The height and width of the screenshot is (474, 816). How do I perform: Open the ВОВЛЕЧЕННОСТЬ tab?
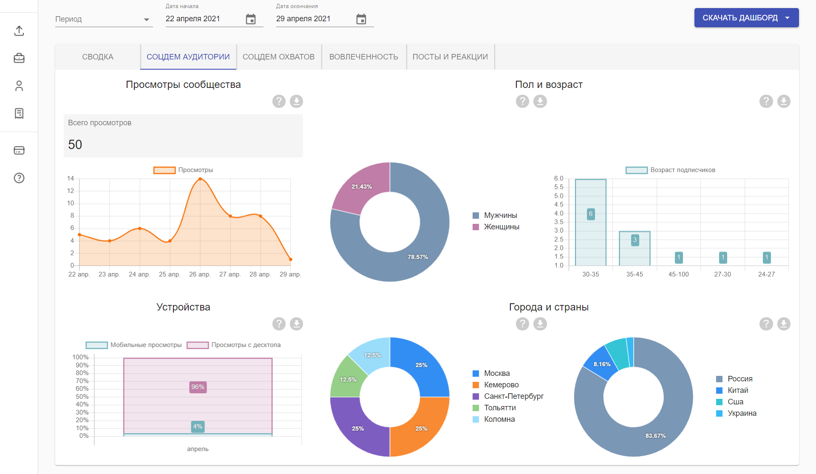pos(364,57)
